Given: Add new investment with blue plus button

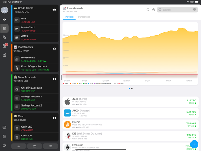Looking at the screenshot, I should (x=194, y=144).
